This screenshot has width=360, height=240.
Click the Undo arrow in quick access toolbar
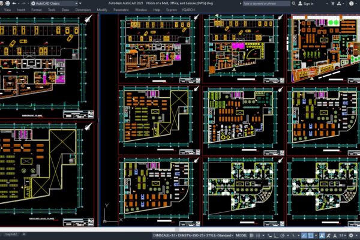[x=14, y=4]
